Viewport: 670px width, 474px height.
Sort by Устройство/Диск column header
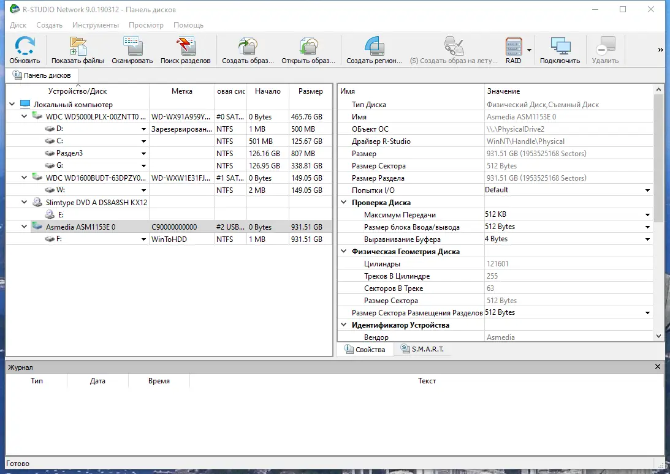pos(77,91)
